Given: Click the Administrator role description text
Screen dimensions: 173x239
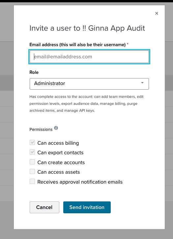Looking at the screenshot, I should pyautogui.click(x=86, y=104).
